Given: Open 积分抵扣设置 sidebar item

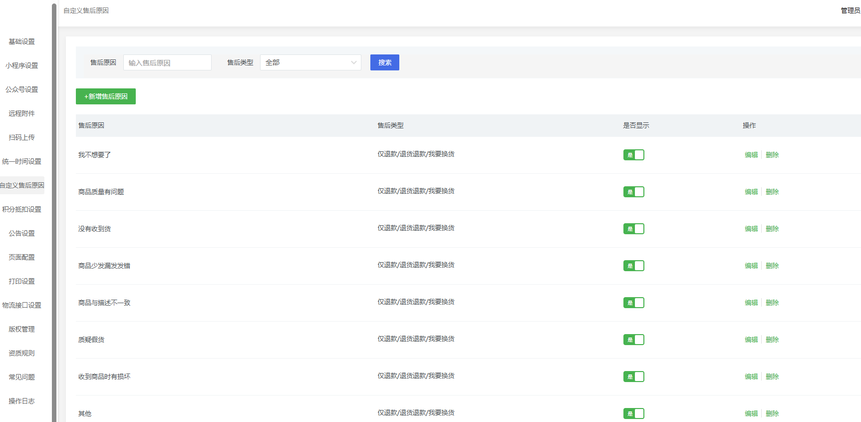Looking at the screenshot, I should point(22,209).
